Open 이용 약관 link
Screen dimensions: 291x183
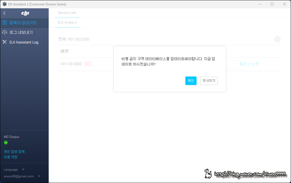(x=11, y=157)
